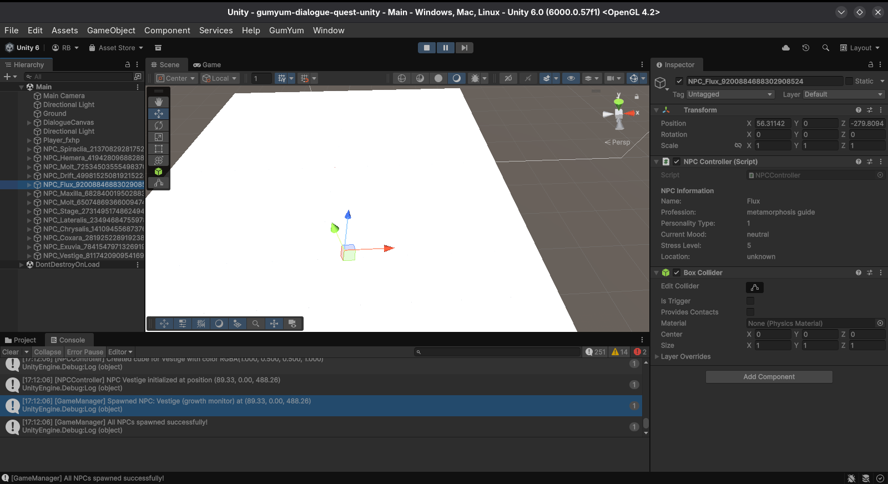Select the Hand view tool

159,102
